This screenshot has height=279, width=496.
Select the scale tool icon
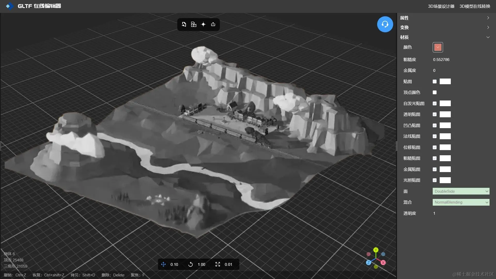click(x=218, y=264)
